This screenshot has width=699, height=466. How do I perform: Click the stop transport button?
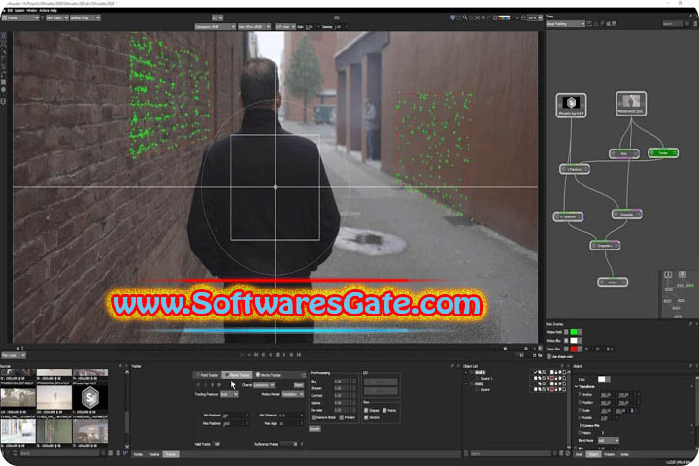pyautogui.click(x=278, y=355)
